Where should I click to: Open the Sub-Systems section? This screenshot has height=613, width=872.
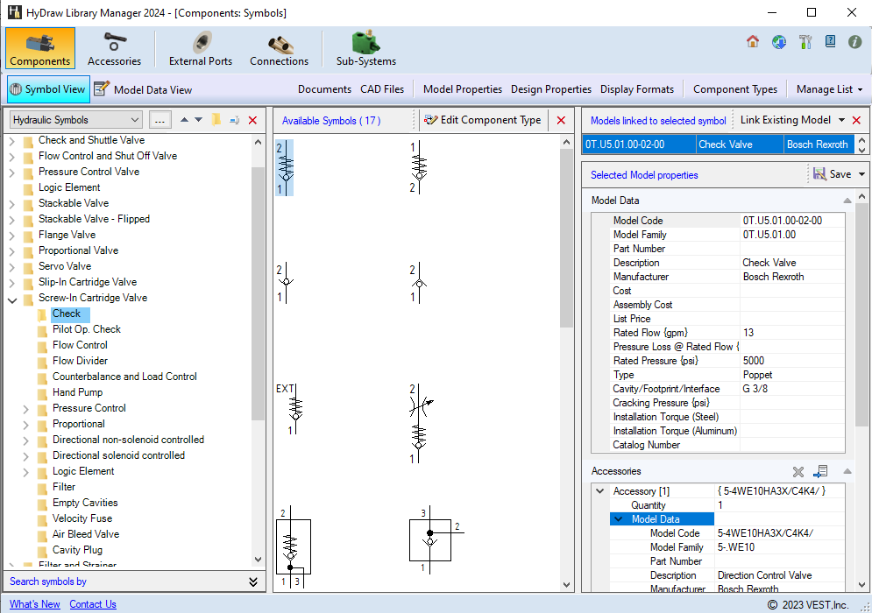click(365, 49)
